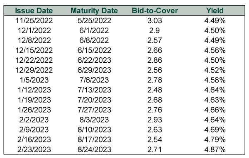Click the Yield column header
Viewport: 249px width, 158px height.
(x=215, y=11)
